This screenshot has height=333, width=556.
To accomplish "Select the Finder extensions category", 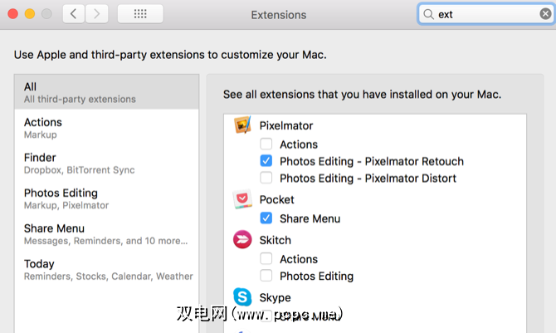I will point(106,163).
